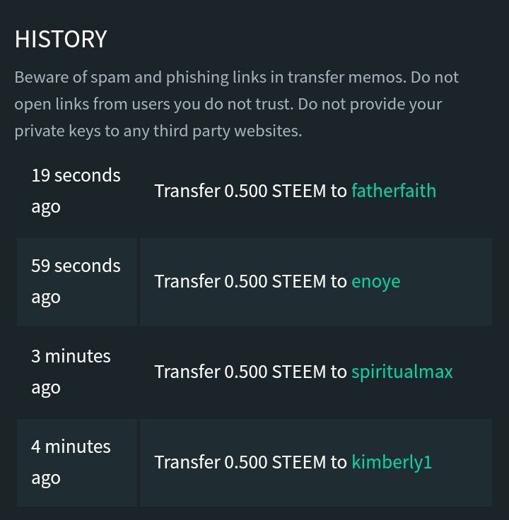The height and width of the screenshot is (520, 509).
Task: Select the "3 minutes ago" timestamp
Action: pos(71,372)
